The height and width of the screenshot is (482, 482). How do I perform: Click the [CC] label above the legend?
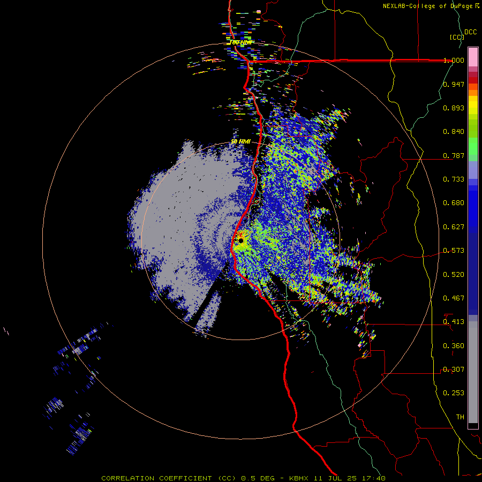(x=457, y=37)
